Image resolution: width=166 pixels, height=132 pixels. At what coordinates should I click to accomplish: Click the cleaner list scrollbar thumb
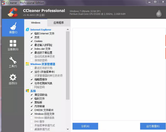(68, 65)
